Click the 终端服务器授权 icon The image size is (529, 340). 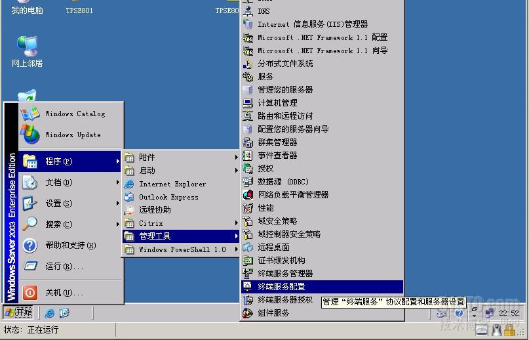pos(248,300)
